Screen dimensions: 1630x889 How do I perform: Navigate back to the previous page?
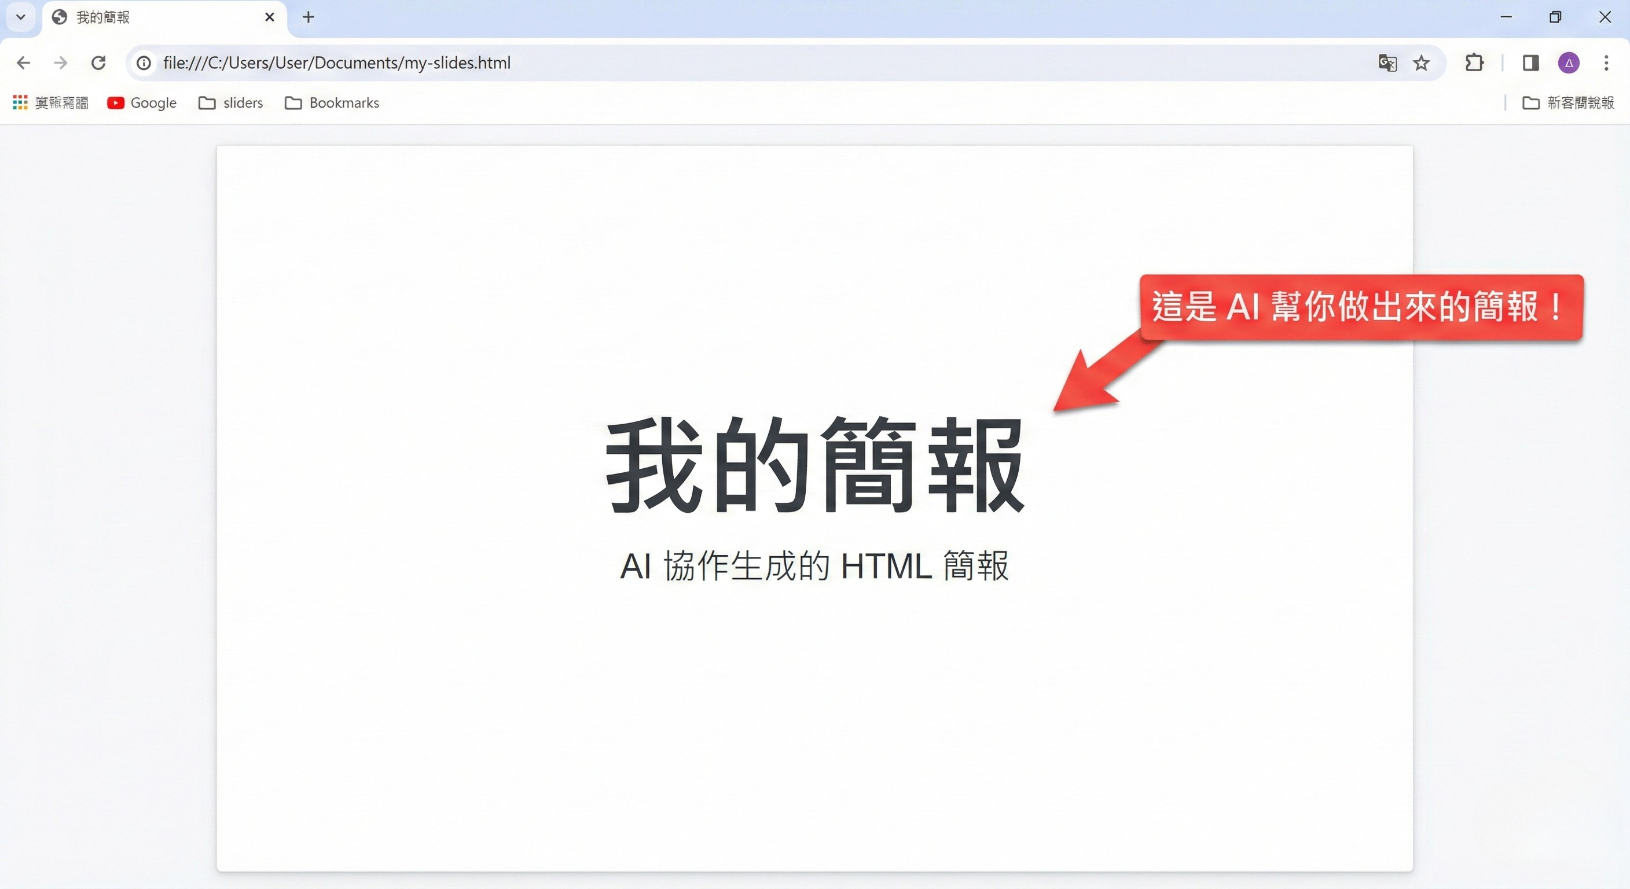click(23, 63)
